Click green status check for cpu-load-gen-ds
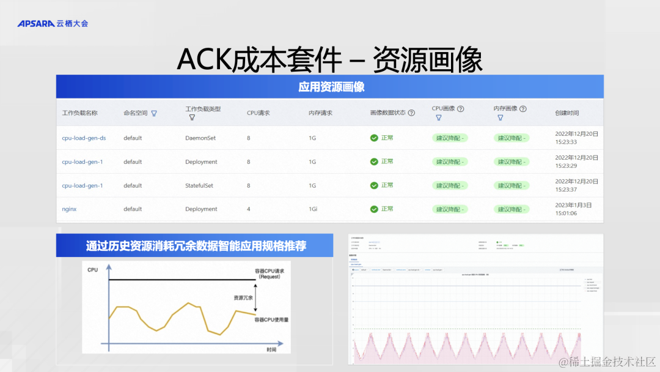660x372 pixels. [x=374, y=138]
